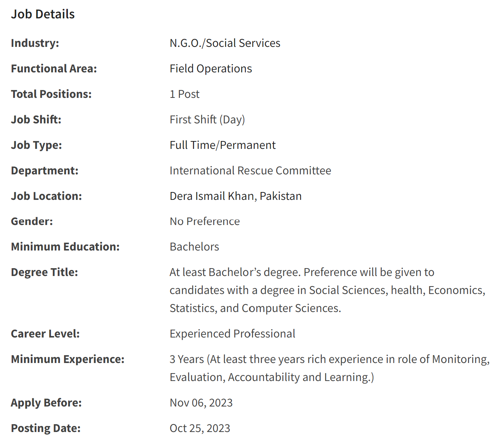Open the Field Operations functional area link

pyautogui.click(x=211, y=69)
